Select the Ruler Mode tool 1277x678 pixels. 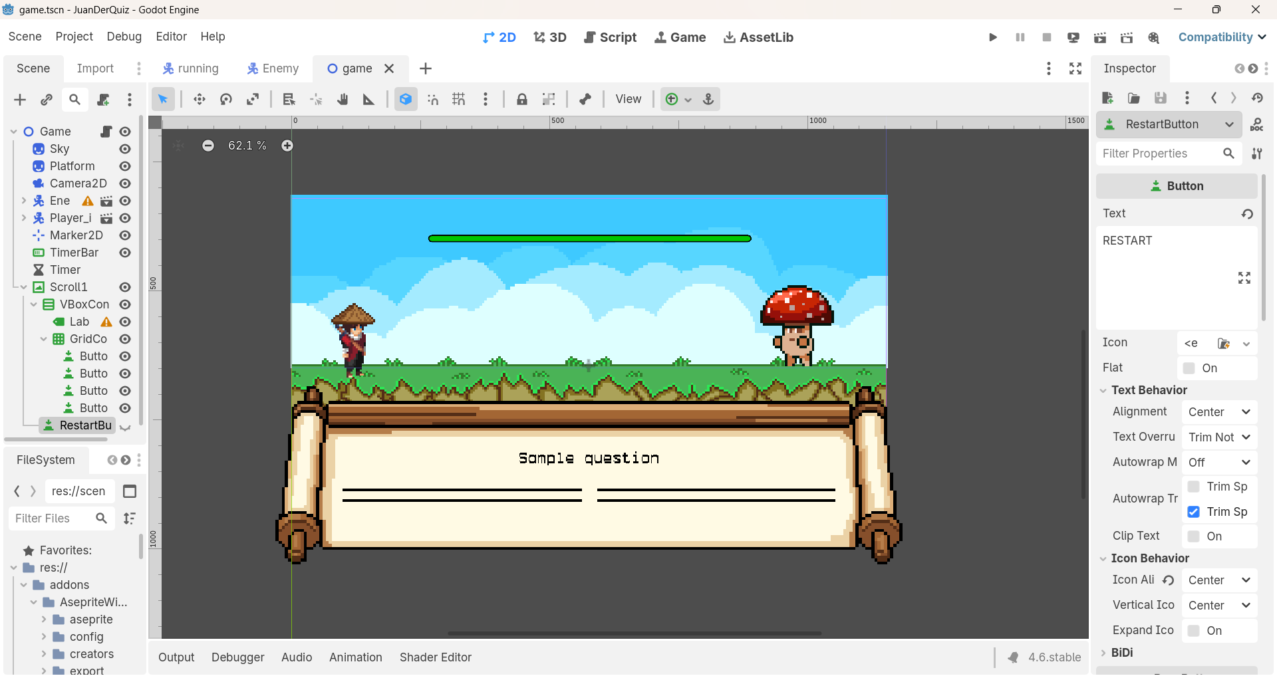pyautogui.click(x=368, y=99)
